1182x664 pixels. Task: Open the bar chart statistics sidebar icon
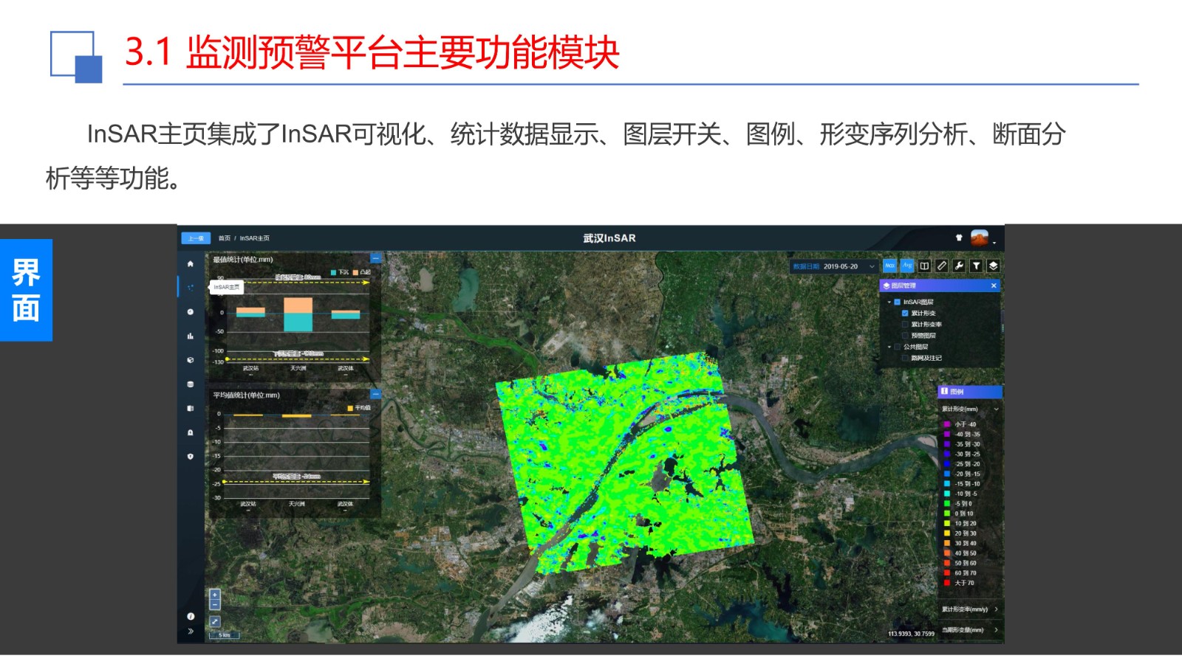tap(190, 336)
